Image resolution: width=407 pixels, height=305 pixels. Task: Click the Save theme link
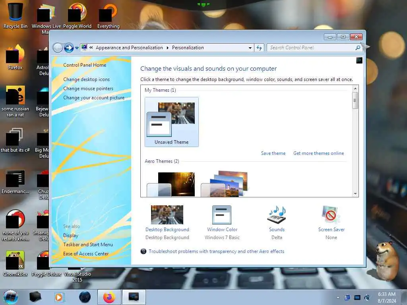click(x=273, y=153)
